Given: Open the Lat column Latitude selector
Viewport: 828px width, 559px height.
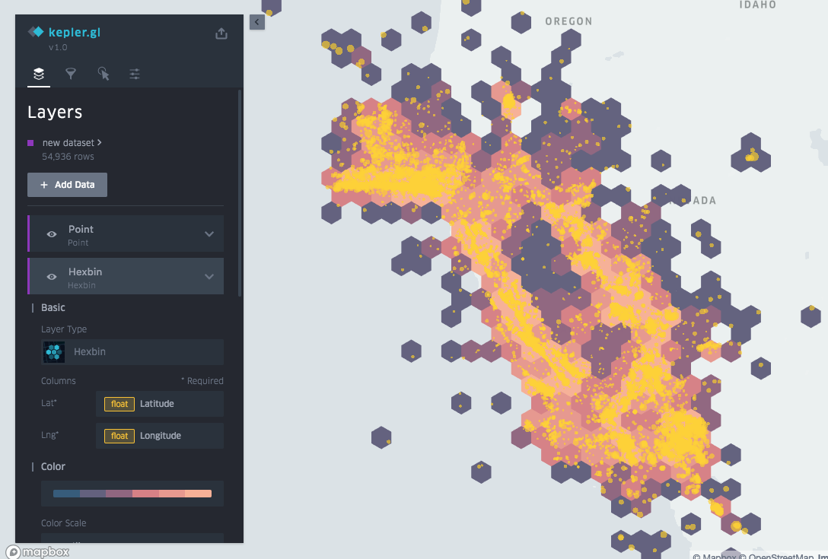Looking at the screenshot, I should [159, 404].
